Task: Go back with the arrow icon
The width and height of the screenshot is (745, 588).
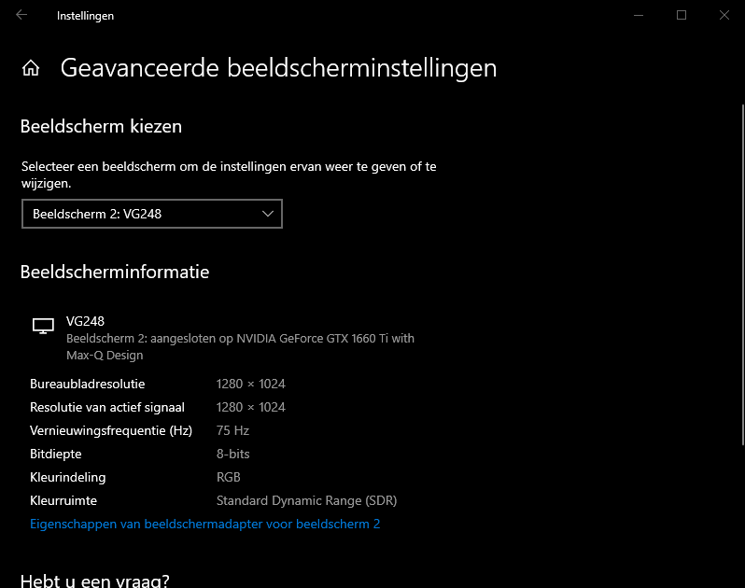Action: [x=21, y=15]
